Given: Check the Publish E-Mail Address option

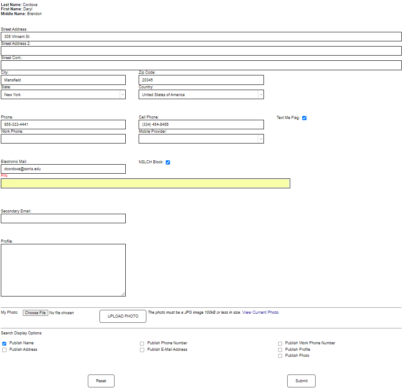Looking at the screenshot, I should pyautogui.click(x=142, y=350).
